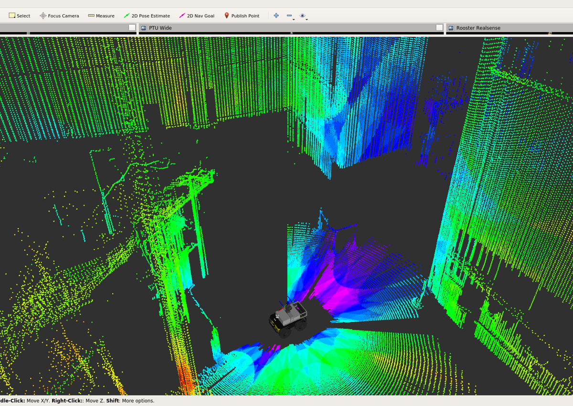
Task: Open the minus remove-tool dropdown
Action: [x=290, y=16]
